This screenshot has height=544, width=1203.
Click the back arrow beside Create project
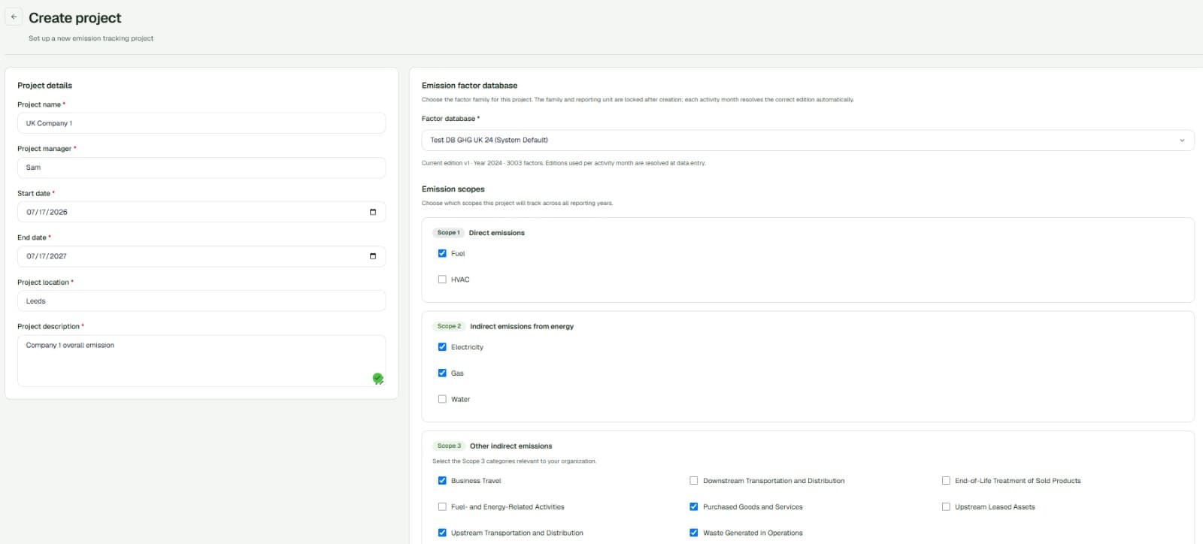click(x=14, y=17)
